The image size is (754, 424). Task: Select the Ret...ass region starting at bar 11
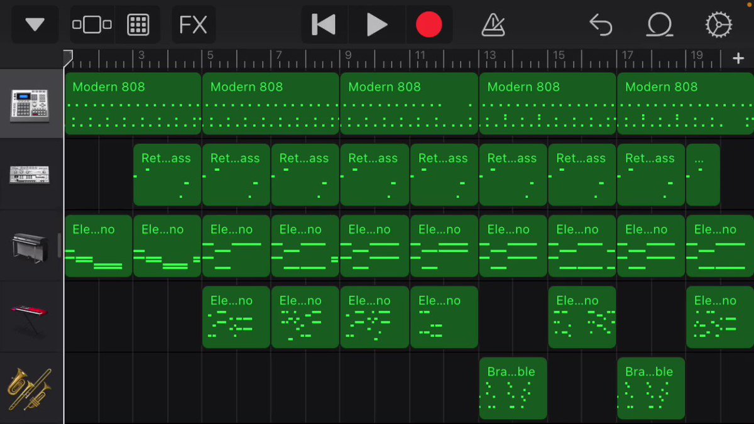444,175
